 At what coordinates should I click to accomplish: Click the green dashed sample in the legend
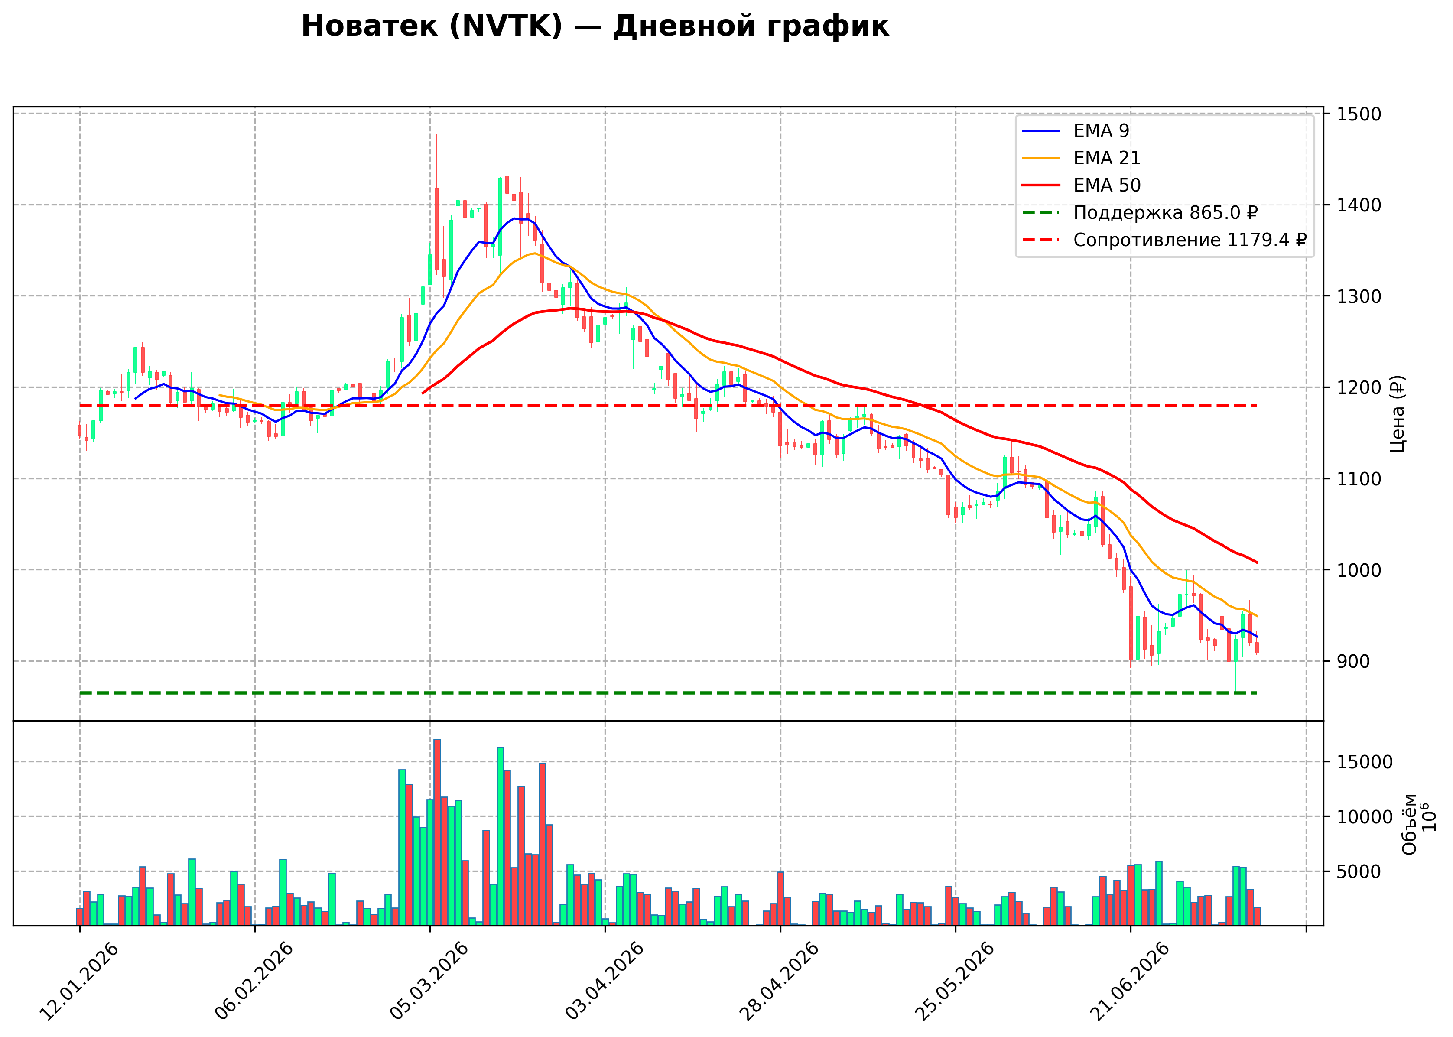[1041, 213]
